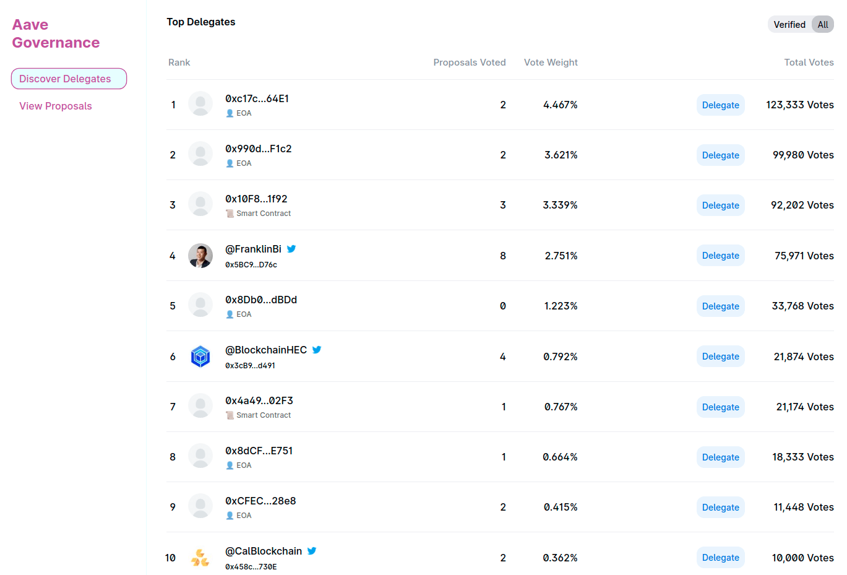Delegate to address 0xc17c...64E1
The height and width of the screenshot is (575, 847).
point(720,105)
